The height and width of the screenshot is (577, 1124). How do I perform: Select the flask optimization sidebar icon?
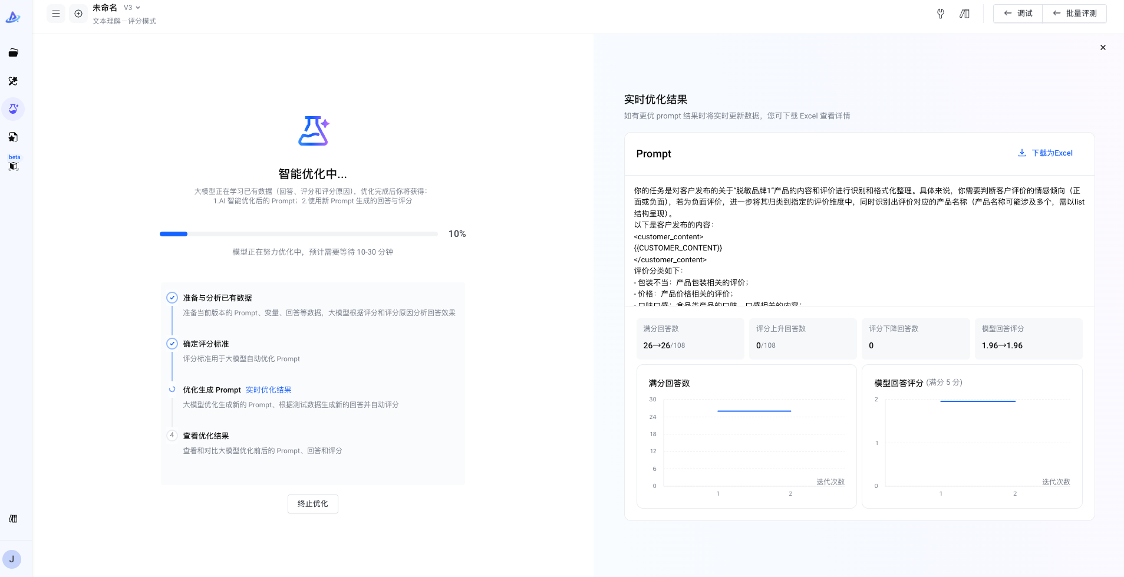13,109
